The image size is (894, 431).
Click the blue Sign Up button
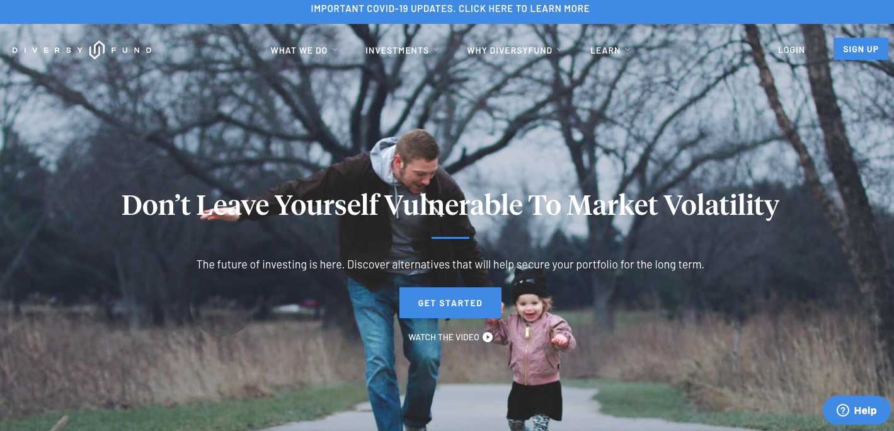click(861, 49)
